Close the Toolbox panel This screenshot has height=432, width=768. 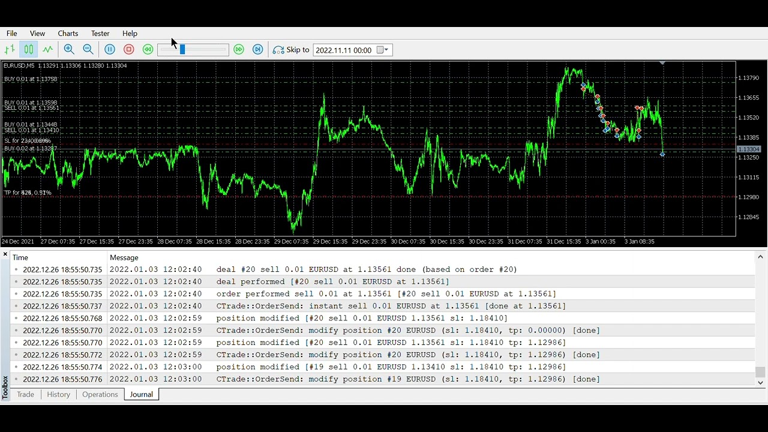5,255
